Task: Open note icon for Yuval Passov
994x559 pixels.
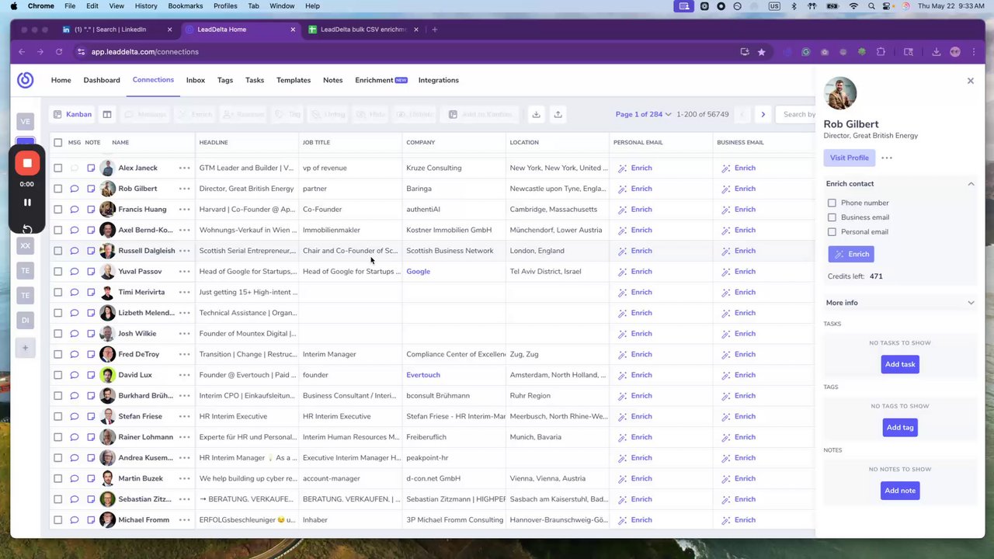Action: [x=91, y=272]
